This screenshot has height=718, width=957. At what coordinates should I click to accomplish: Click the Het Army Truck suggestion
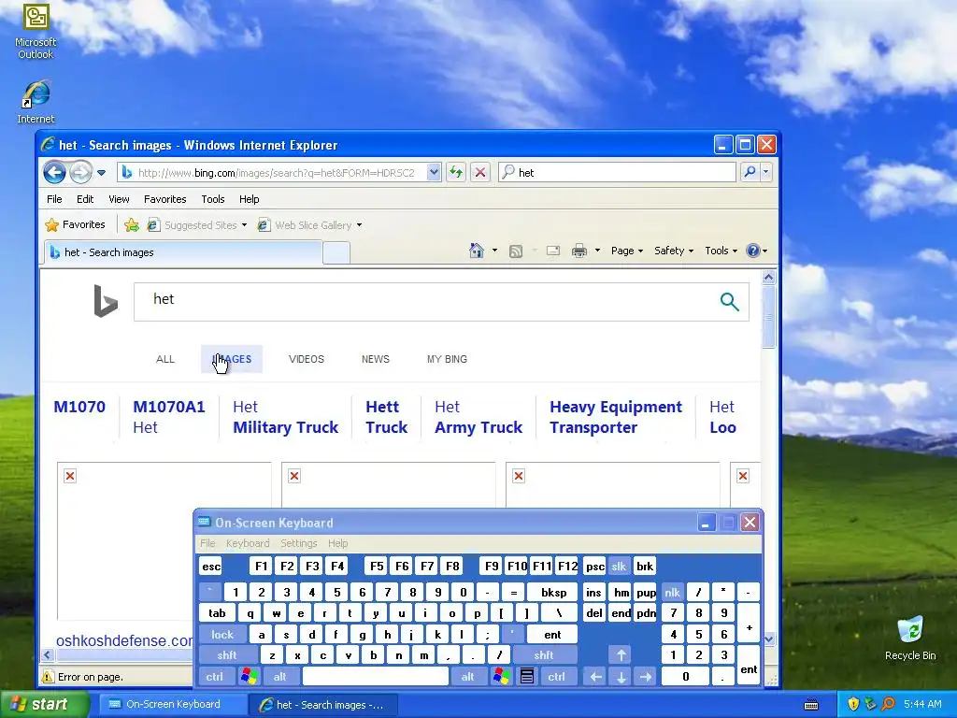478,417
